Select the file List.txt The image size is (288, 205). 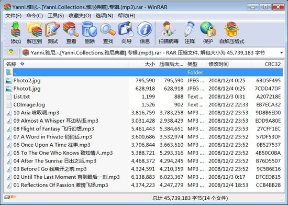click(143, 96)
